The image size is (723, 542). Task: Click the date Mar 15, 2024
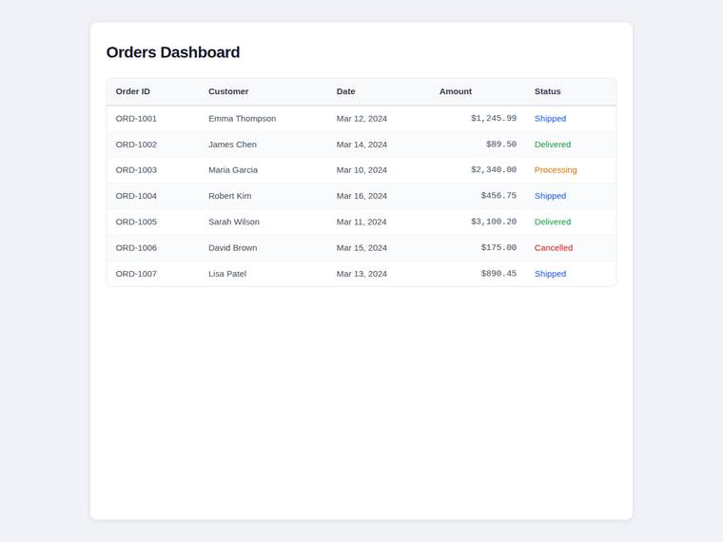pos(361,247)
